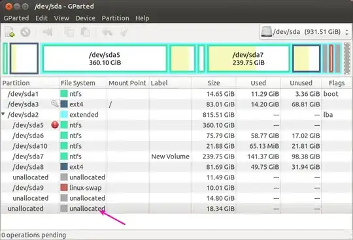The height and width of the screenshot is (240, 353).
Task: Select /dev/sda10 partition row
Action: [x=176, y=146]
